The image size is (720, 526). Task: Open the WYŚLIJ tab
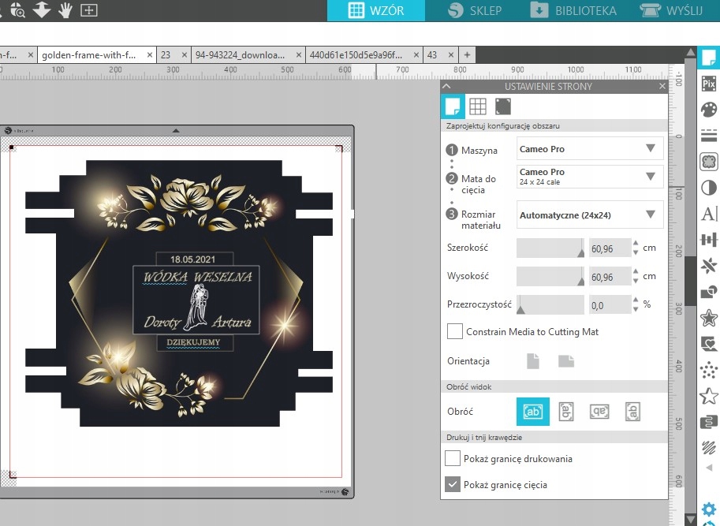pos(671,10)
